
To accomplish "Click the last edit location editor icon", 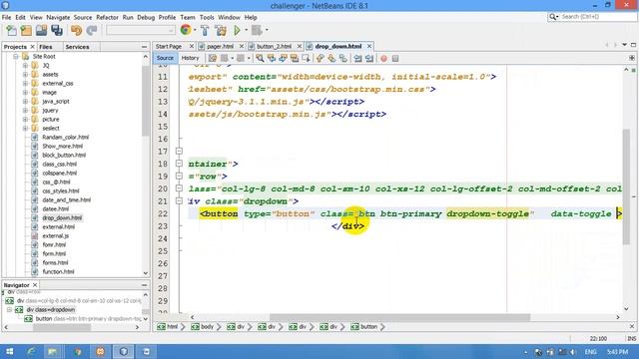I will click(x=213, y=58).
